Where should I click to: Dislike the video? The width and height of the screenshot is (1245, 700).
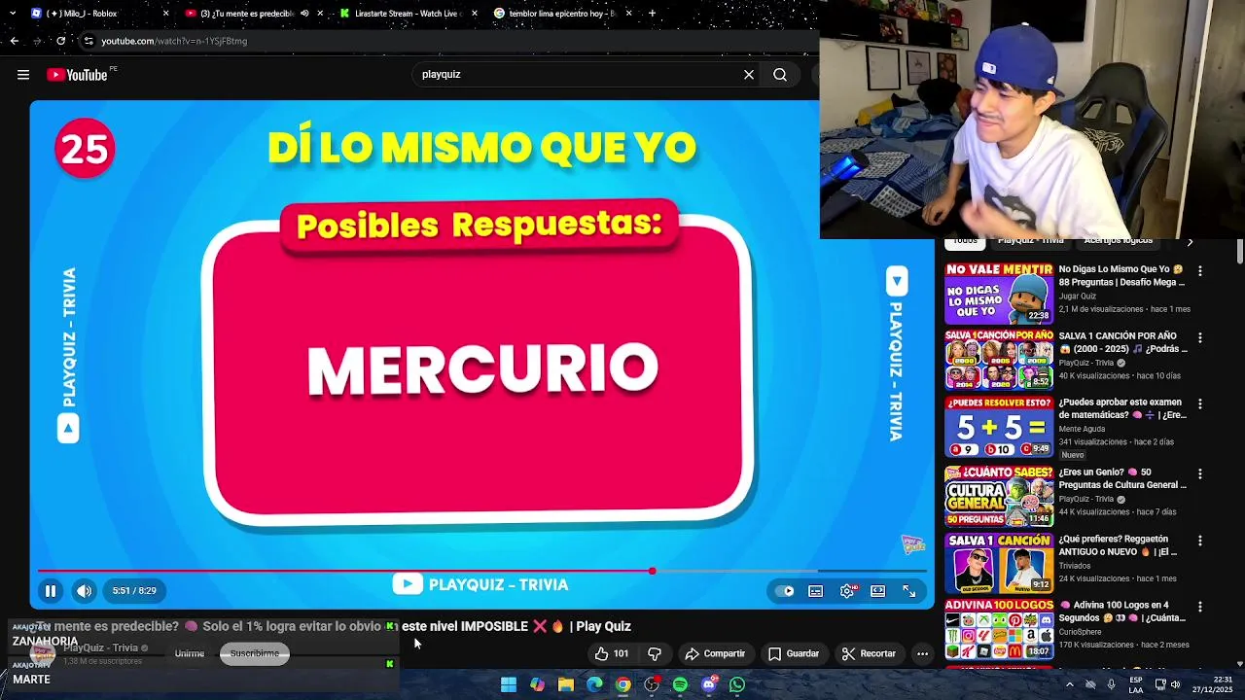tap(654, 653)
